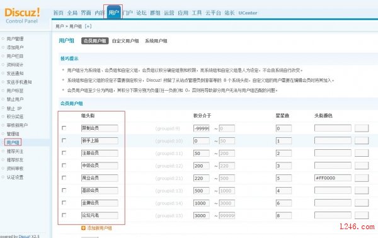This screenshot has height=238, width=378.
Task: Select 用户组 in the sidebar
Action: (13, 142)
